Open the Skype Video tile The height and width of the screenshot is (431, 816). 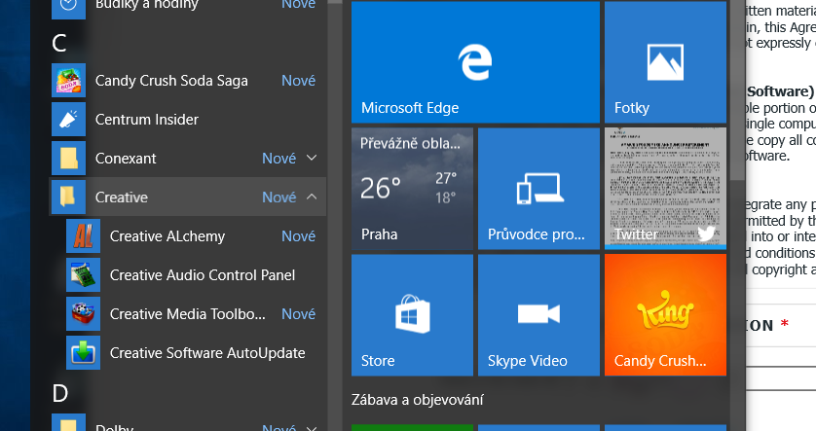tap(538, 315)
